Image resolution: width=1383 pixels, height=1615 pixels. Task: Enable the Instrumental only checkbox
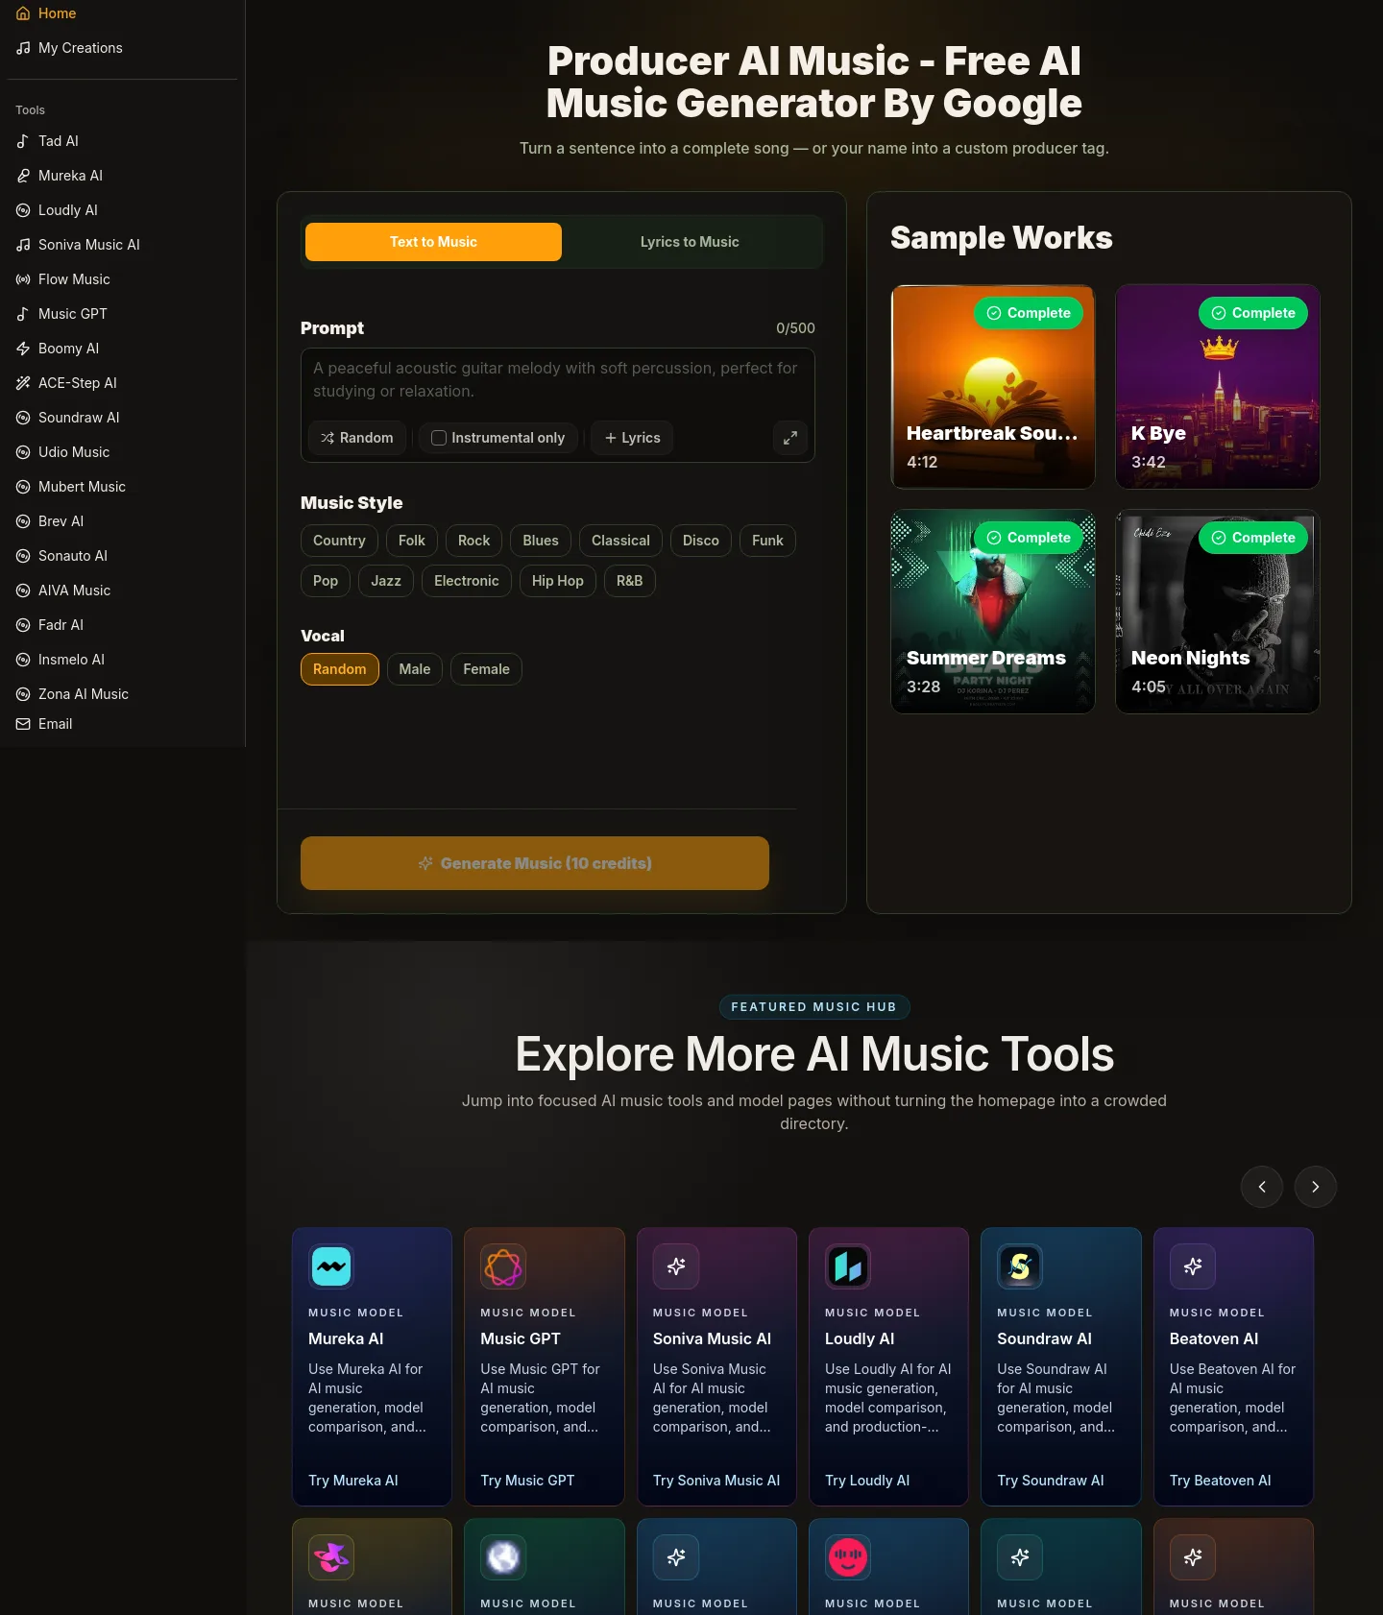click(x=439, y=438)
